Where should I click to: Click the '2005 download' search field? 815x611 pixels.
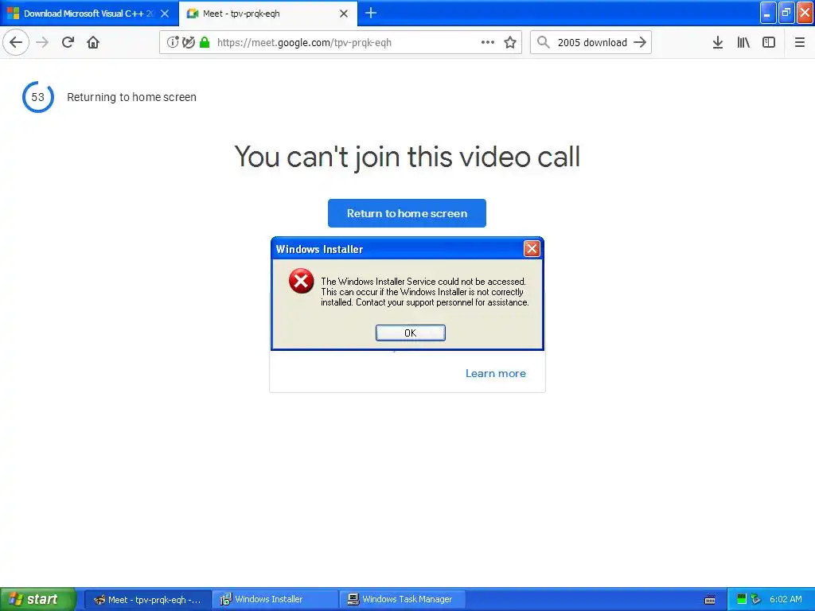(592, 42)
